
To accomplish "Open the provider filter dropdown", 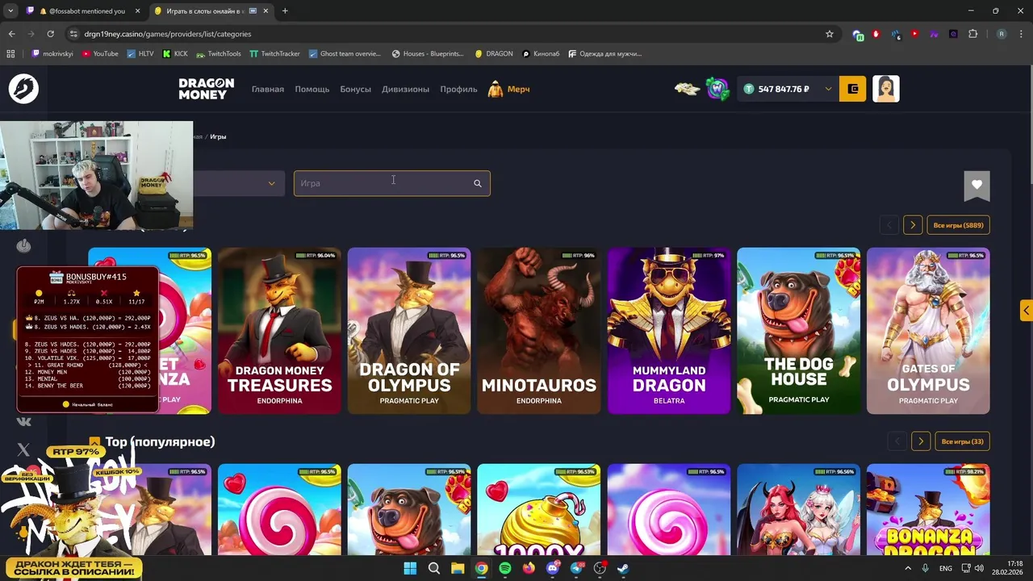I will point(239,183).
